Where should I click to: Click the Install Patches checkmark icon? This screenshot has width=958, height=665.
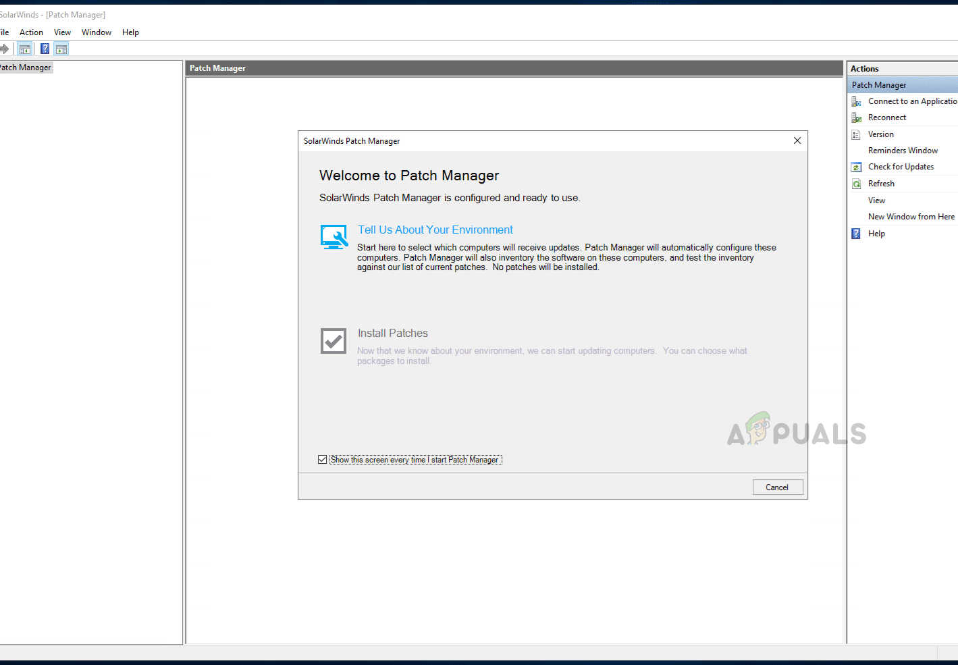pos(334,342)
